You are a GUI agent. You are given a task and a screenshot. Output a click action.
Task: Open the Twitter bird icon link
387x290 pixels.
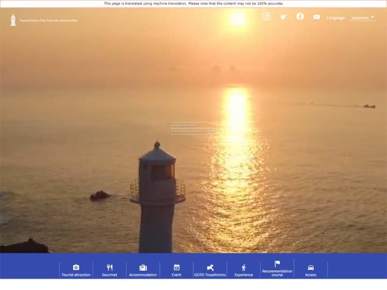[x=283, y=17]
